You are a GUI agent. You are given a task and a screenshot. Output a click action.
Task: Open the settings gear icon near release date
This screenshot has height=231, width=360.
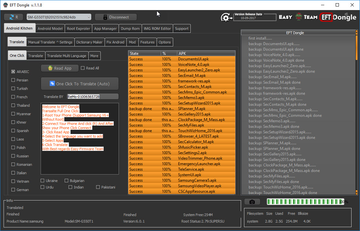click(226, 17)
